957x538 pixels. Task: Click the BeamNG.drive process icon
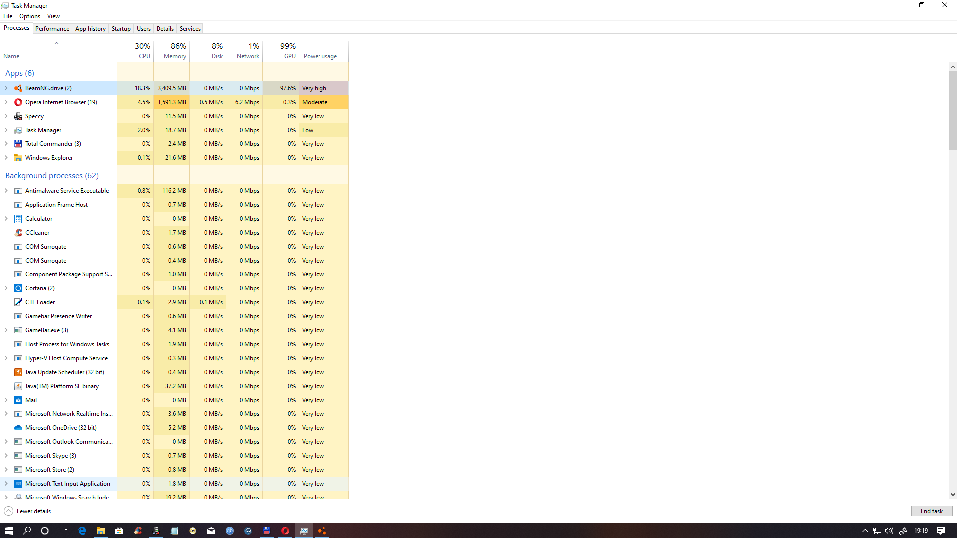point(18,88)
